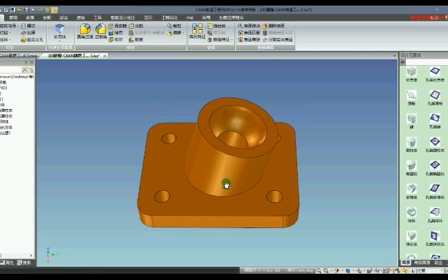Switch to 图素 library tab at bottom
The height and width of the screenshot is (280, 448).
click(x=406, y=263)
